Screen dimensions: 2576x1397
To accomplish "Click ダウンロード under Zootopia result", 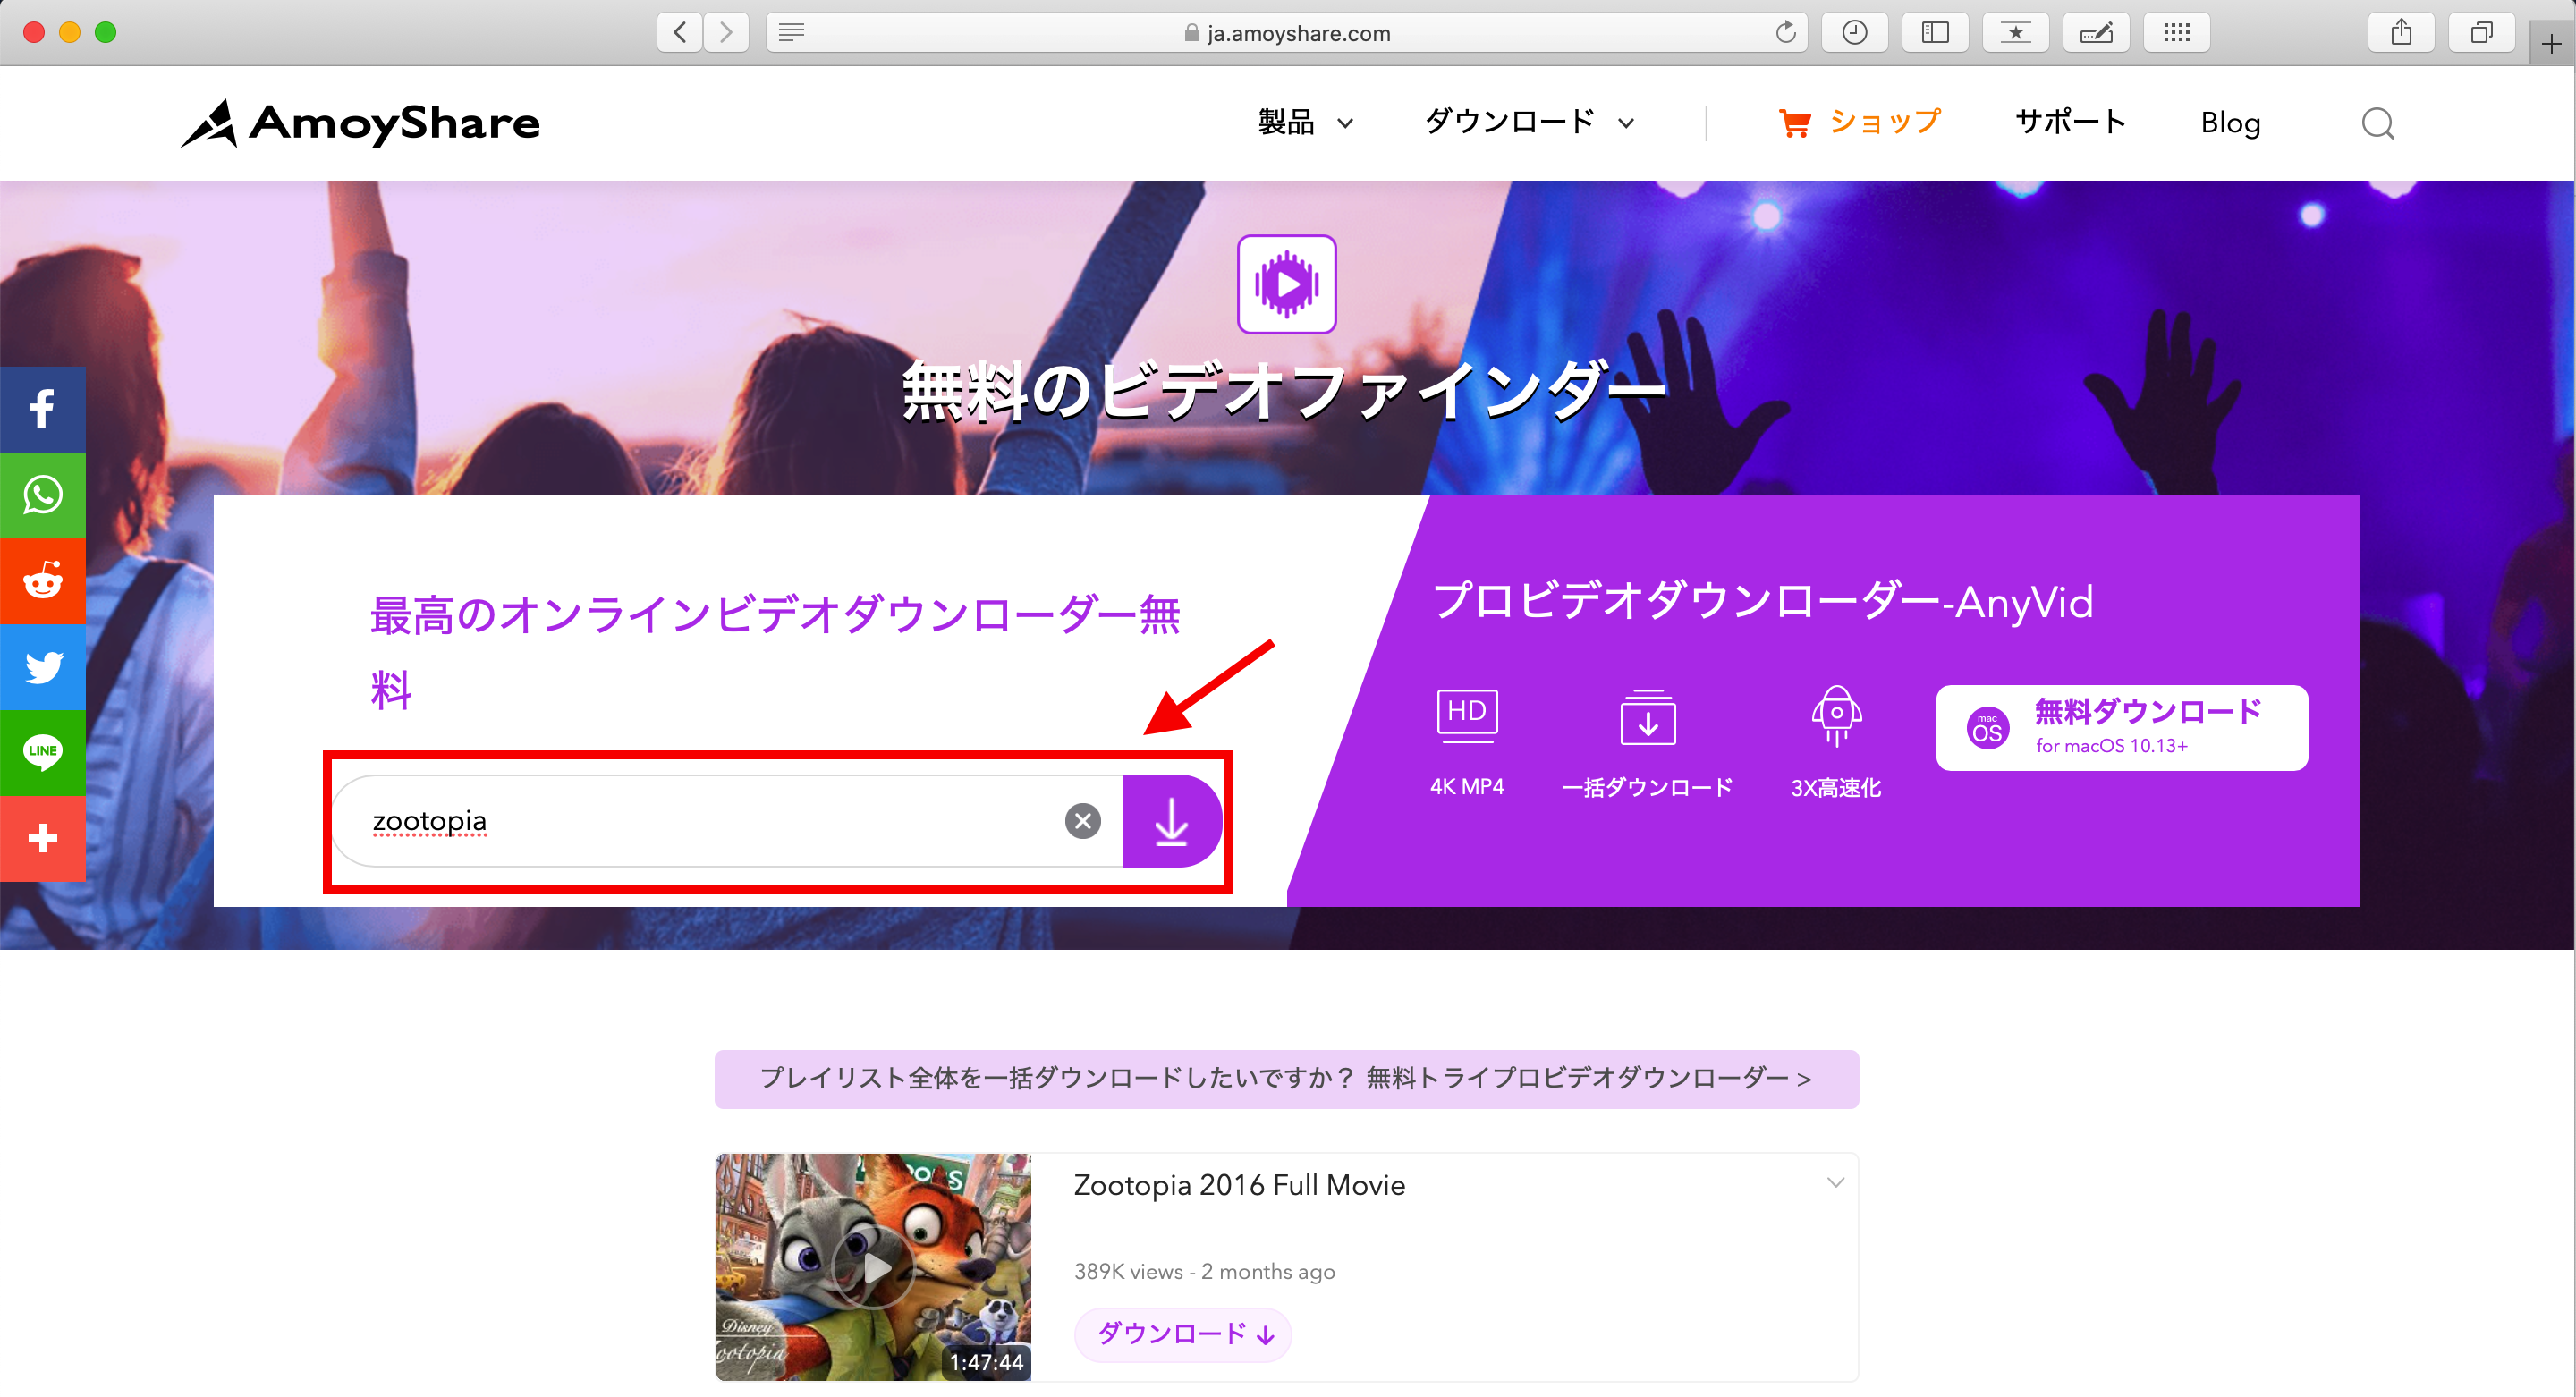I will point(1183,1334).
